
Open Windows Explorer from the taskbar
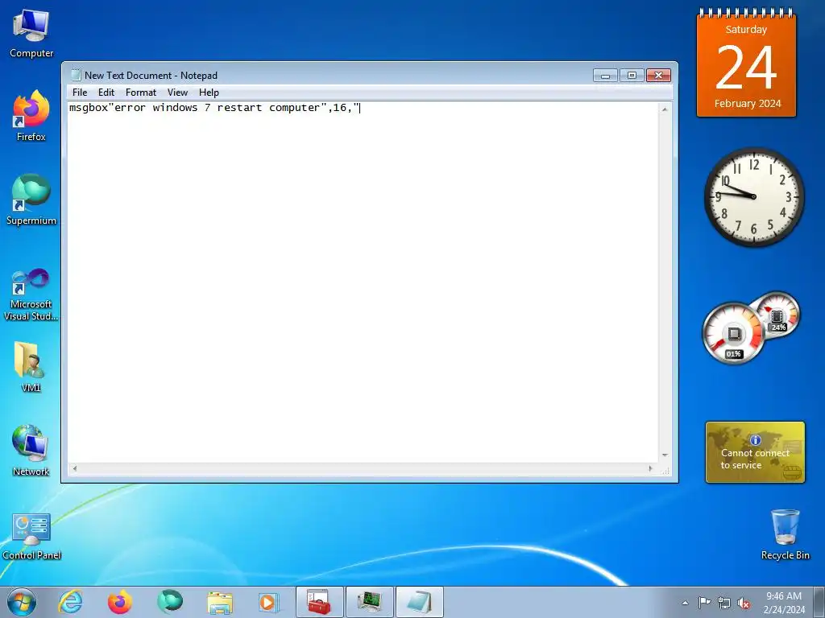pyautogui.click(x=220, y=602)
